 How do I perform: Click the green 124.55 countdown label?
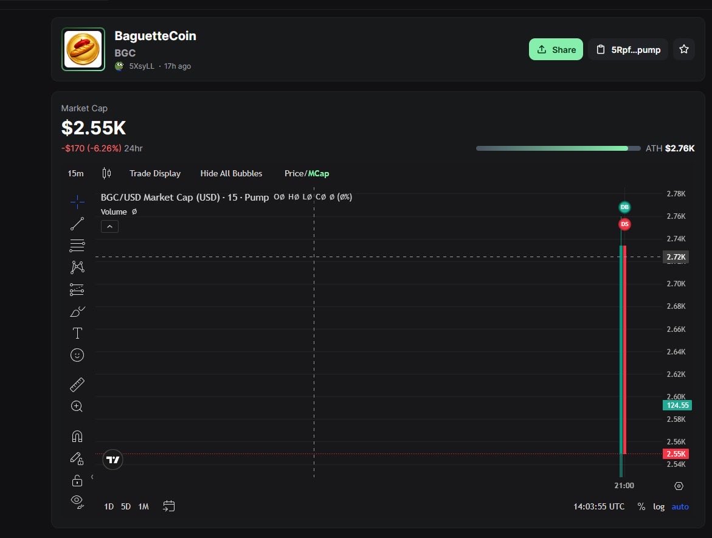click(x=677, y=405)
